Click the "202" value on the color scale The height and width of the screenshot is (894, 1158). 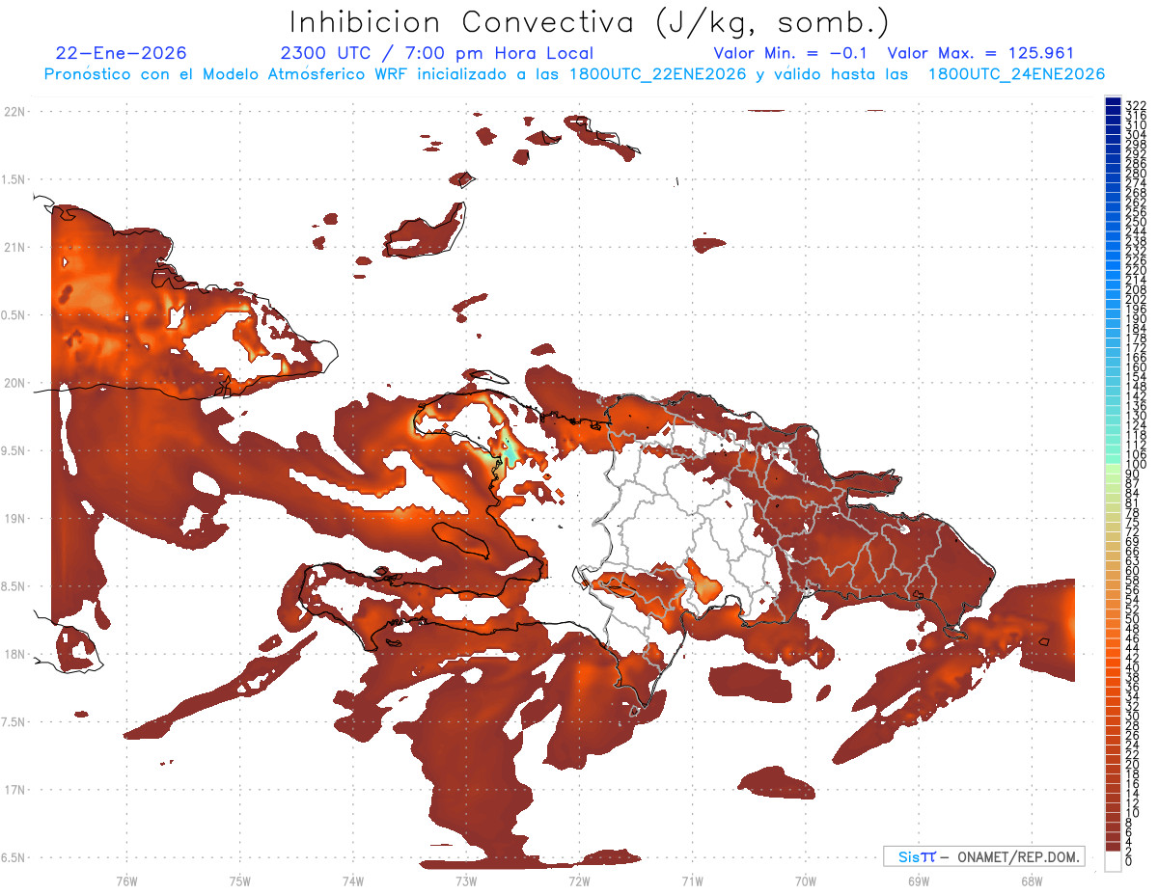1135,299
